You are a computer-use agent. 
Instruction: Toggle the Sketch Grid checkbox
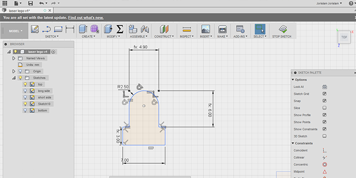(x=324, y=94)
